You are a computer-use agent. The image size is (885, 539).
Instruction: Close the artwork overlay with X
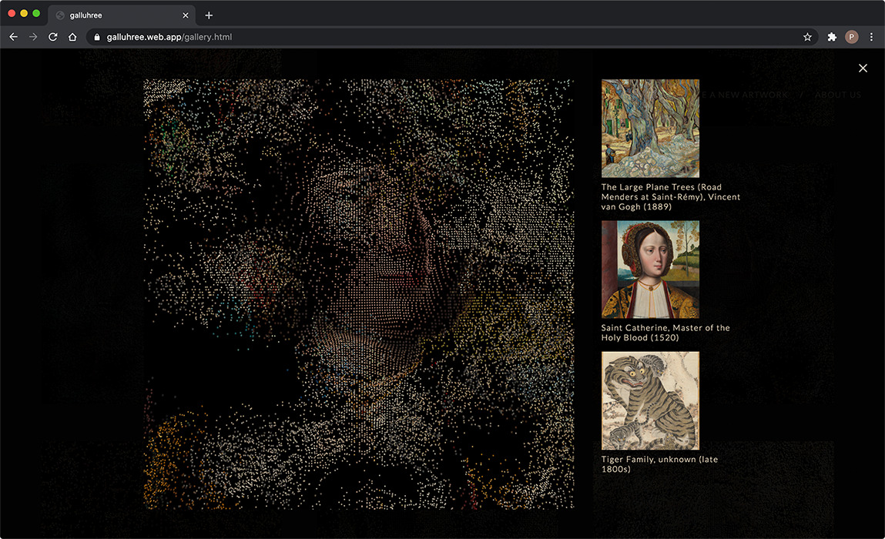pyautogui.click(x=863, y=68)
